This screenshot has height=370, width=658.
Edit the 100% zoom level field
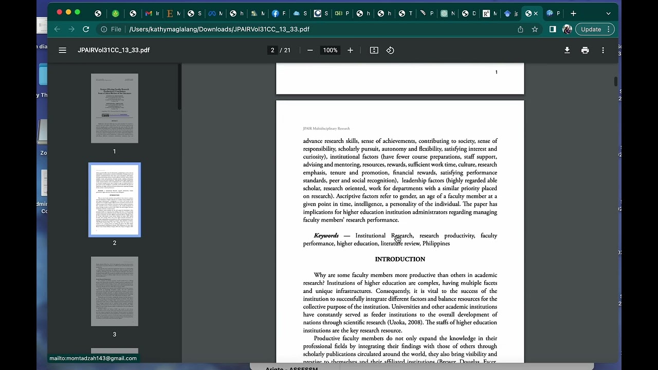point(330,50)
